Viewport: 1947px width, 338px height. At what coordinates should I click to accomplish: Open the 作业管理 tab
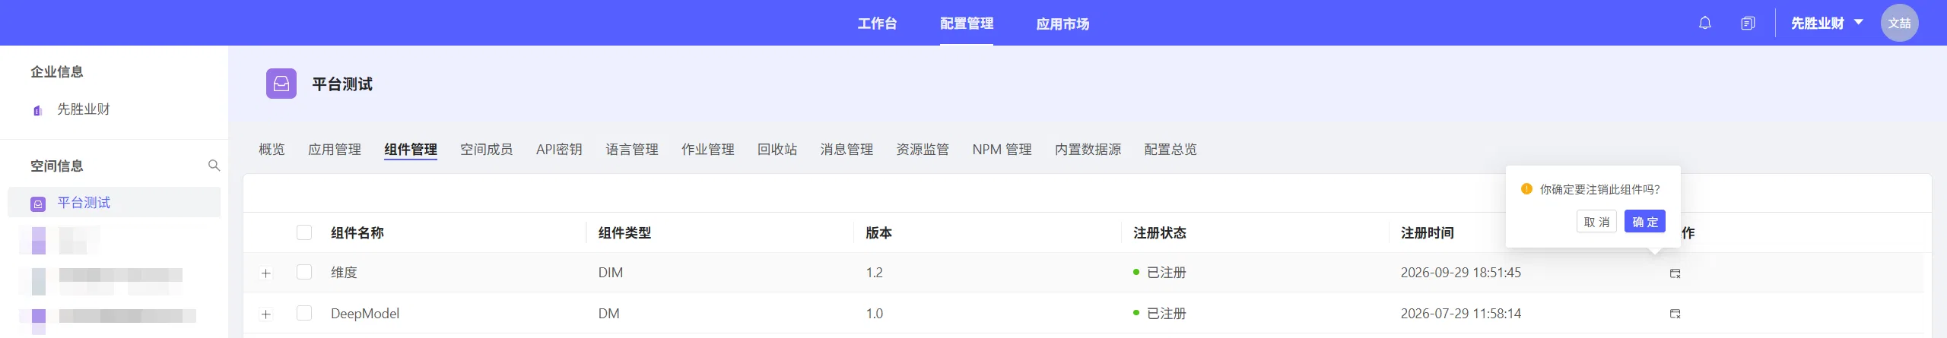[708, 150]
